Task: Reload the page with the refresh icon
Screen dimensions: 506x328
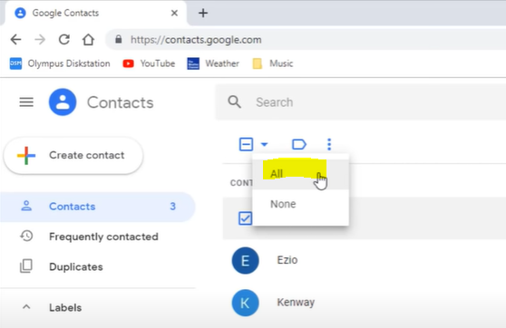Action: [64, 40]
